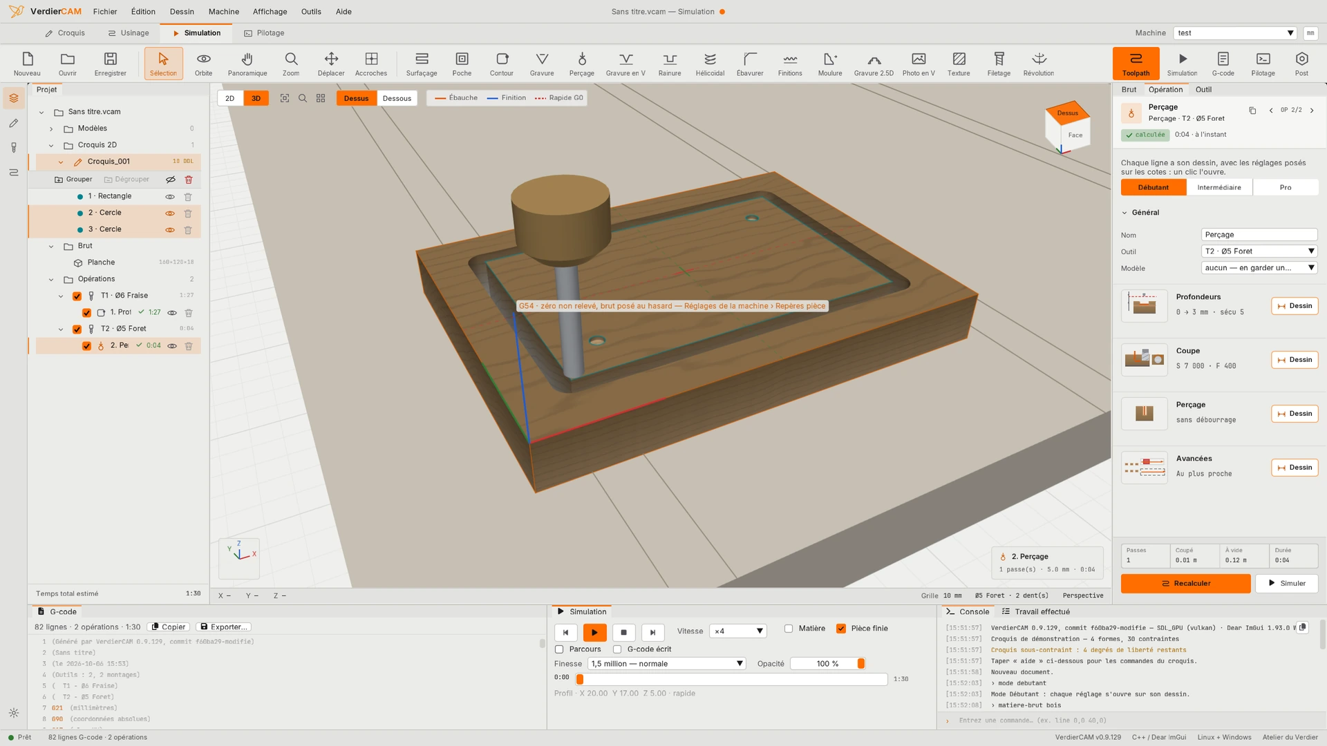Enable the Matière checkbox
The width and height of the screenshot is (1327, 746).
[x=789, y=629]
